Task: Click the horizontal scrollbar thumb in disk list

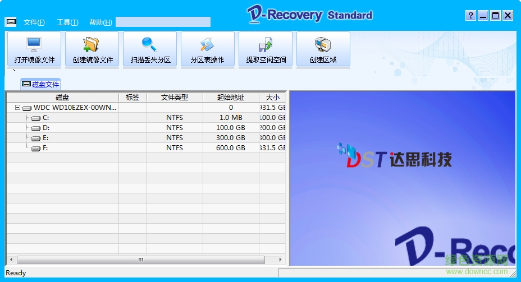Action: (x=140, y=260)
